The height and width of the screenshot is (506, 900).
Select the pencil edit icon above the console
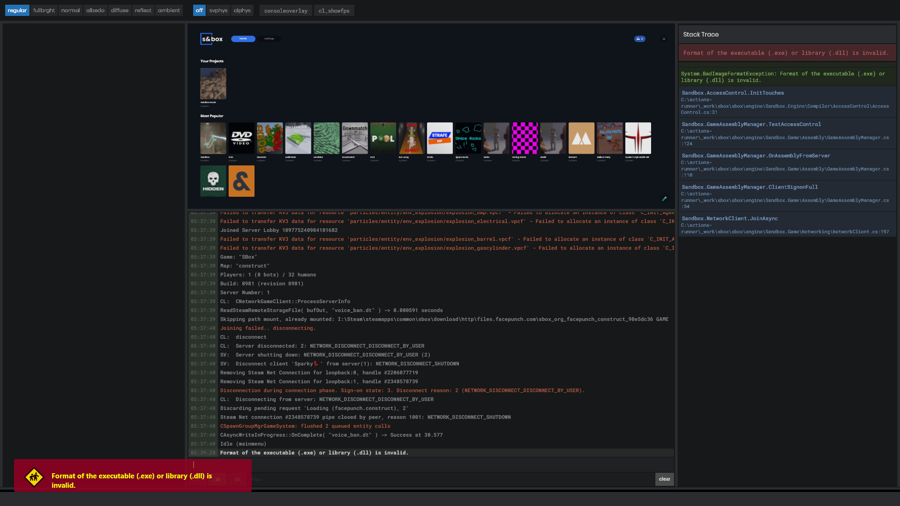click(x=664, y=199)
